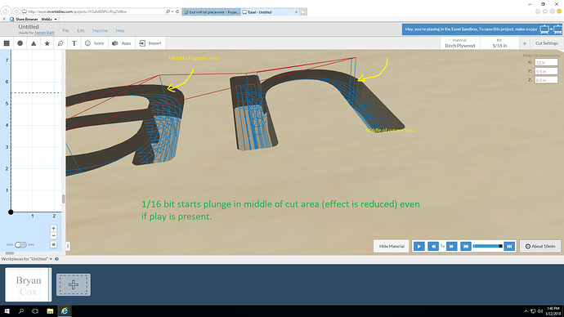Viewport: 564px width, 317px height.
Task: Open the 1/16 in bit selector
Action: tap(499, 43)
